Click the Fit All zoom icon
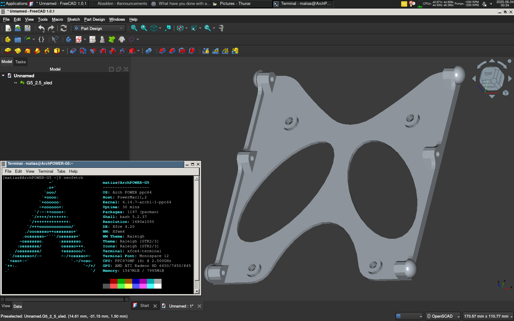Viewport: 514px width, 321px height. (134, 28)
